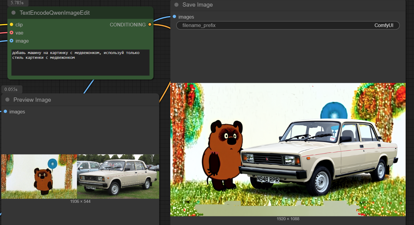Viewport: 414px width, 225px height.
Task: Collapse the Save Image node via its gray dot
Action: click(x=177, y=5)
